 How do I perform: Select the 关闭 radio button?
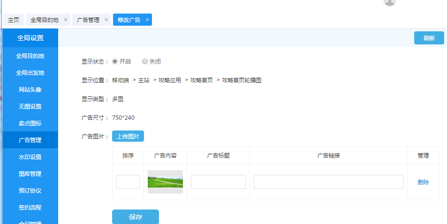(x=145, y=61)
